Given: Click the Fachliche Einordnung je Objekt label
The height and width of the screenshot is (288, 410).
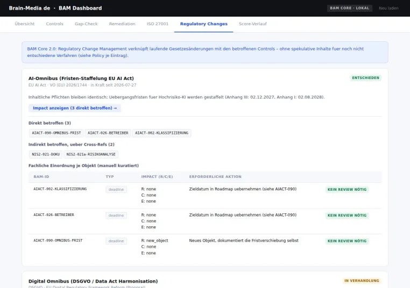Looking at the screenshot, I should (x=84, y=165).
